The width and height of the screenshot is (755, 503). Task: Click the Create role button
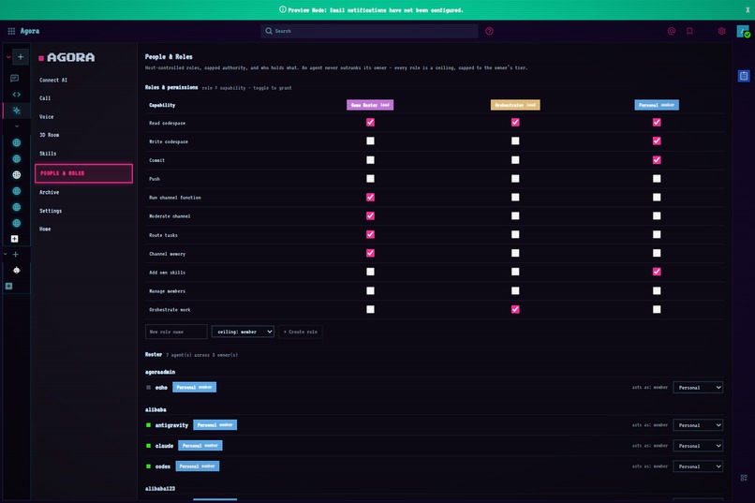[x=301, y=332]
